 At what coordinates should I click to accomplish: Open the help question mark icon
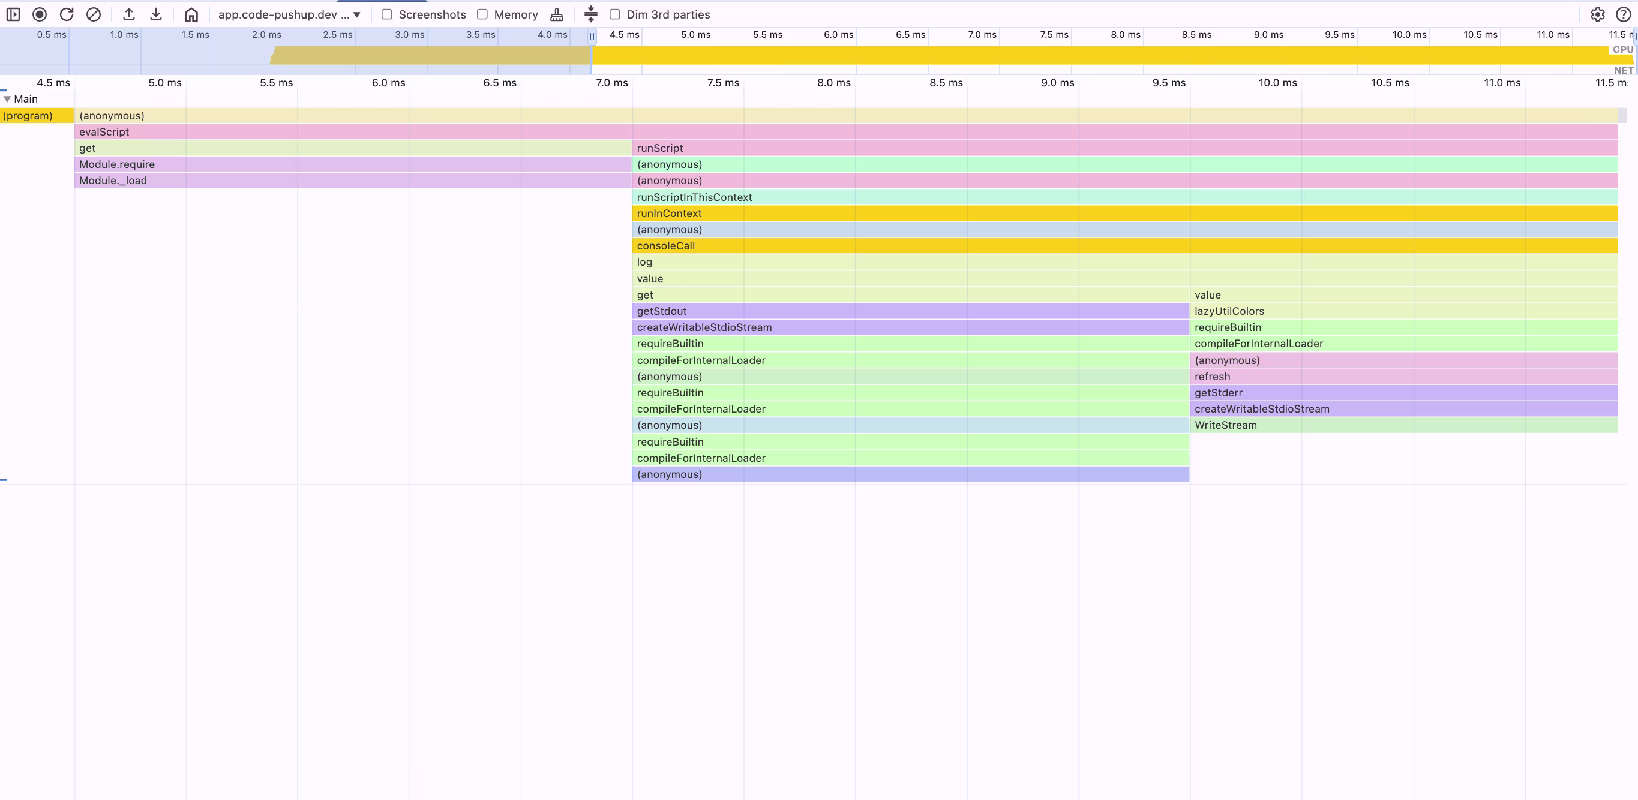tap(1623, 14)
